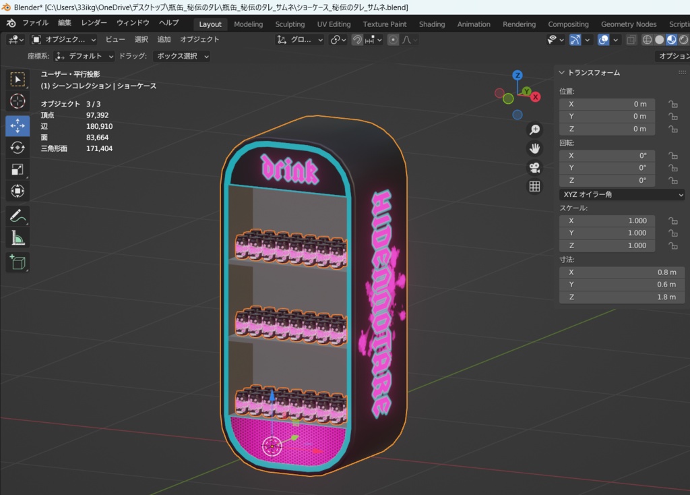This screenshot has height=495, width=690.
Task: Select the Add Cube tool
Action: tap(18, 262)
